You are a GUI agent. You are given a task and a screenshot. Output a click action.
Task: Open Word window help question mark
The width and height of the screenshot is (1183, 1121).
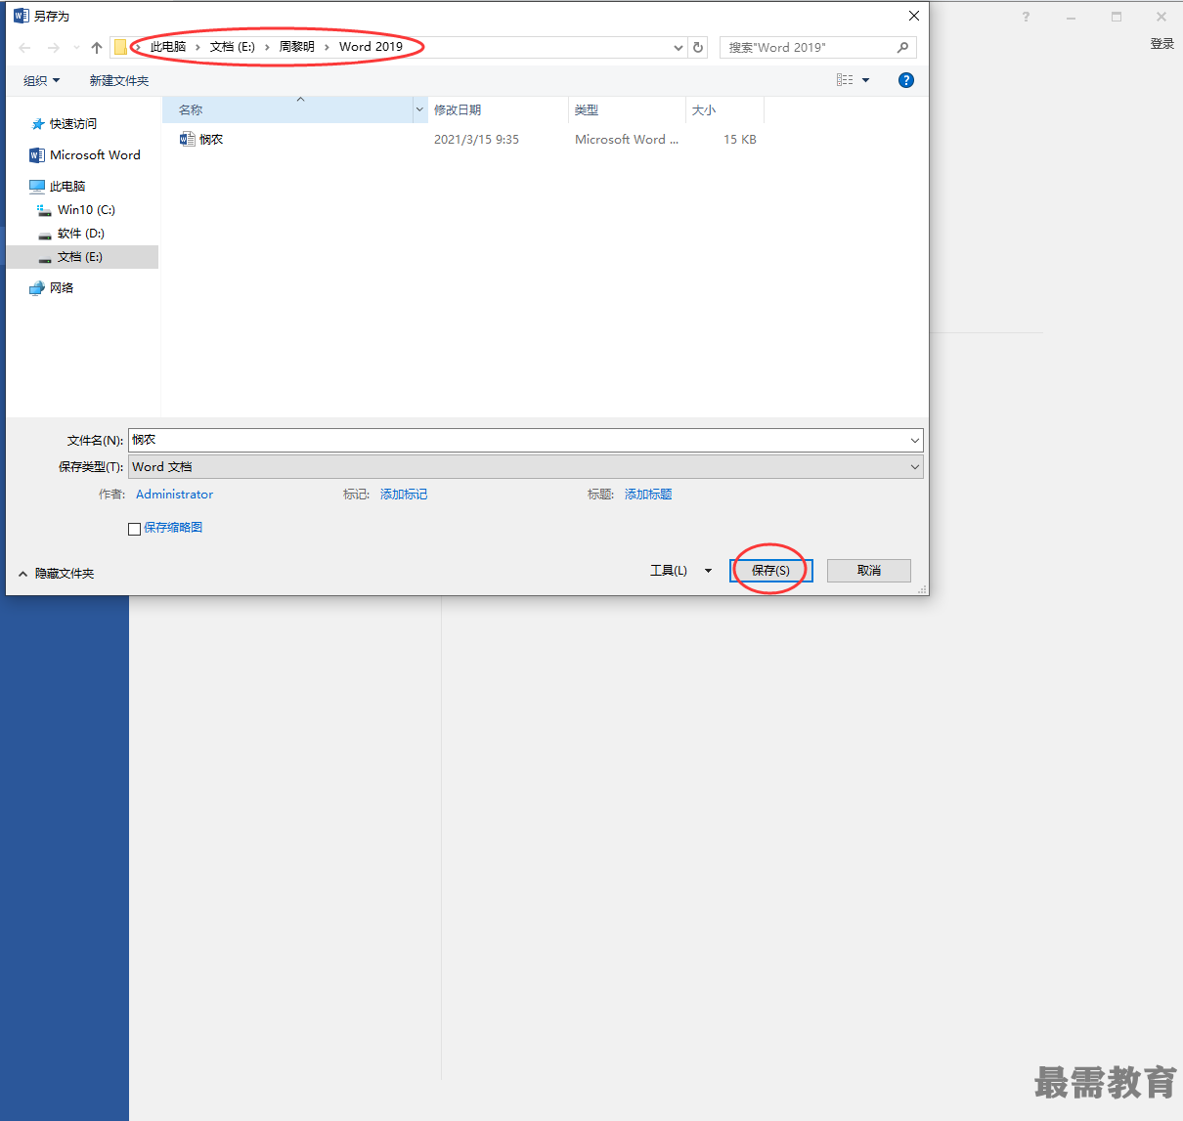[1026, 17]
